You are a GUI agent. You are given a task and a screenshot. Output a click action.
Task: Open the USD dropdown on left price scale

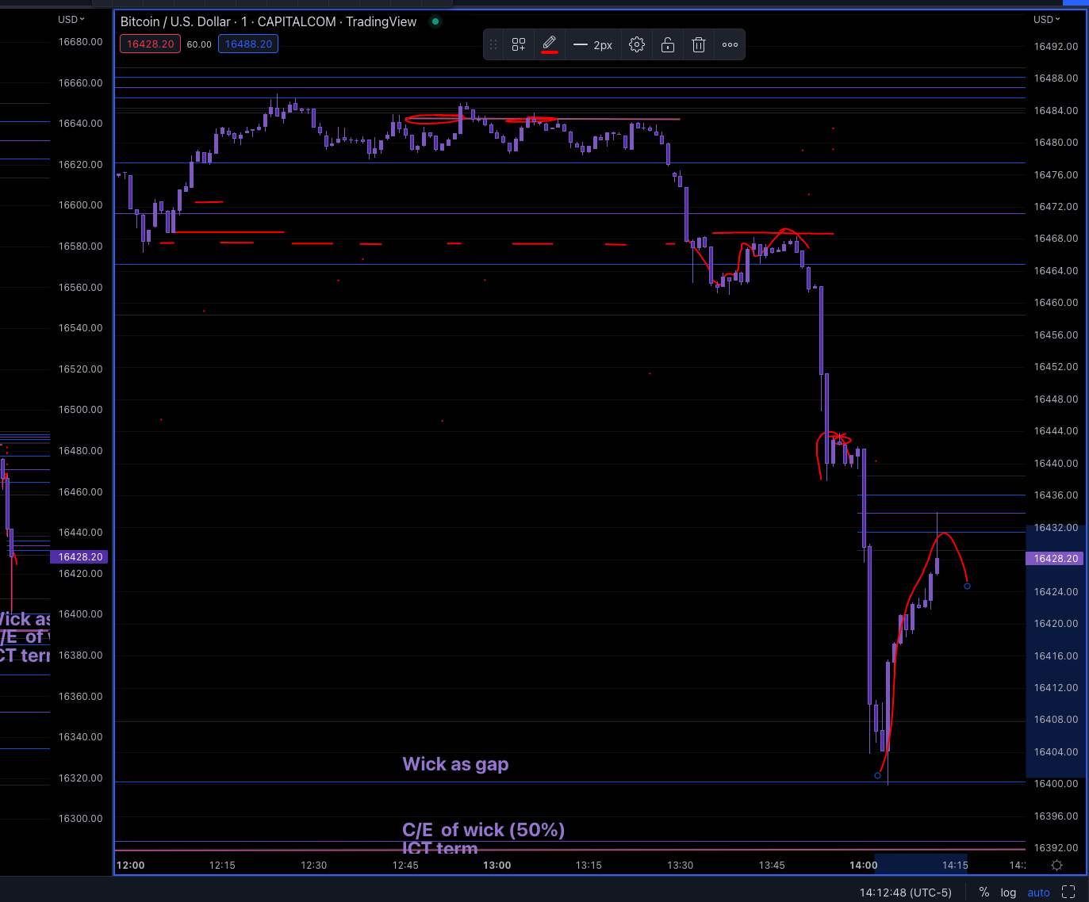(x=71, y=19)
